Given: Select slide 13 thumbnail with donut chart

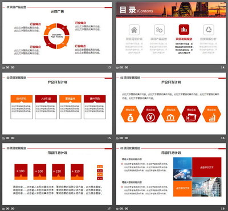Looking at the screenshot, I should [x=57, y=33].
